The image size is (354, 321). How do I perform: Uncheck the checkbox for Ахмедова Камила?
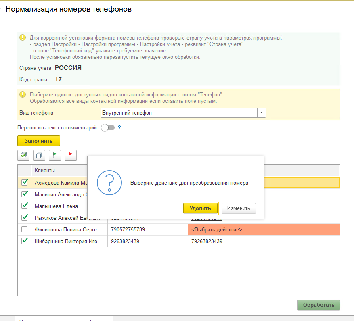25,182
